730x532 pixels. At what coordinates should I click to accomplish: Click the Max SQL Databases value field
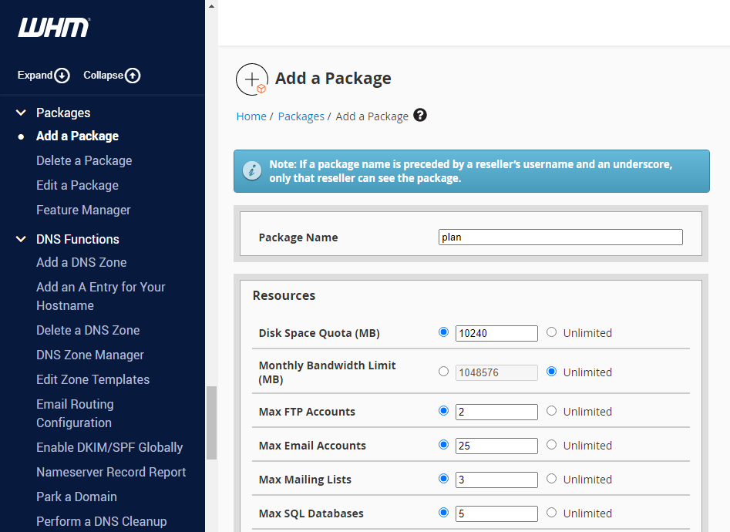(x=496, y=513)
